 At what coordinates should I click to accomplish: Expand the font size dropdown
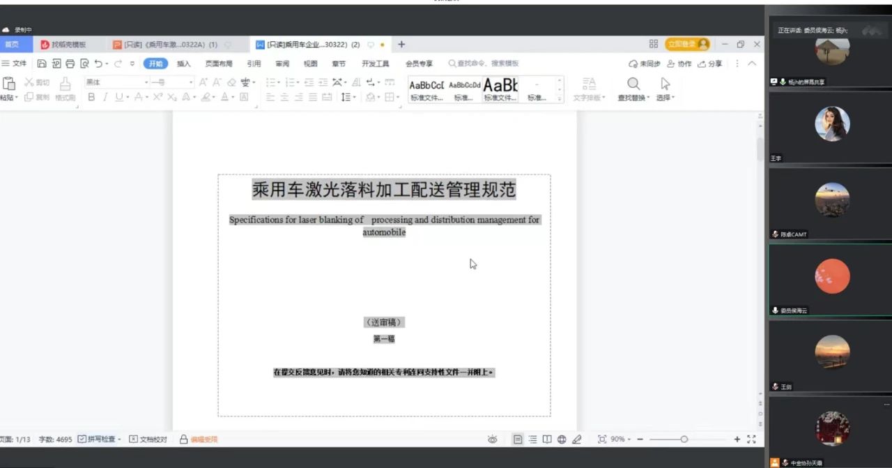point(191,82)
